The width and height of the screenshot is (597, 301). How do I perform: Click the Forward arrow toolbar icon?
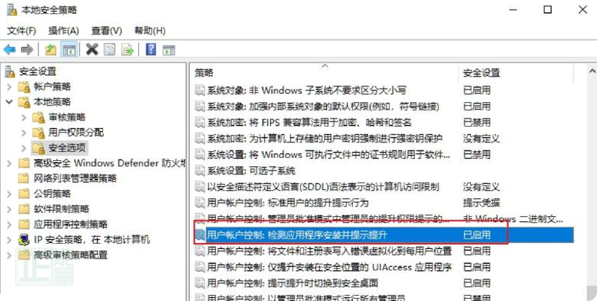(27, 49)
